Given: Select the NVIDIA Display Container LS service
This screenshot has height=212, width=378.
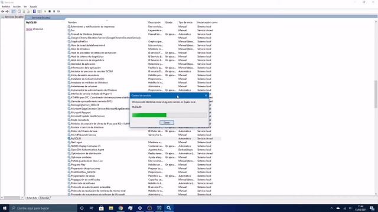Looking at the screenshot, I should (x=144, y=146).
